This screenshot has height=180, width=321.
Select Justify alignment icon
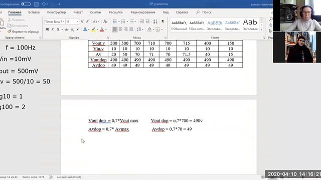[x=131, y=29]
